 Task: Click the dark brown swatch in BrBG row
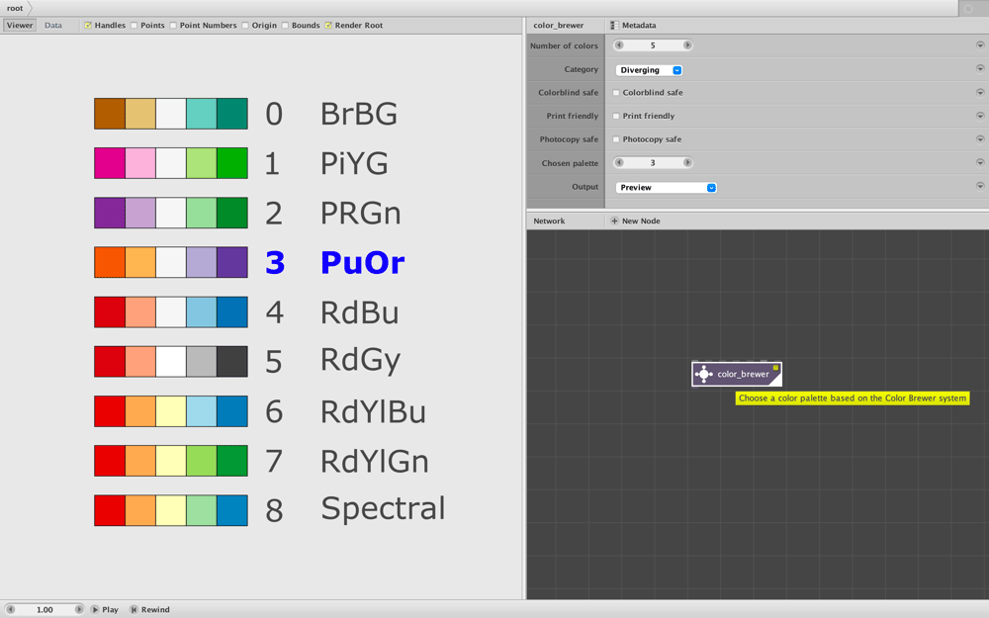tap(110, 114)
